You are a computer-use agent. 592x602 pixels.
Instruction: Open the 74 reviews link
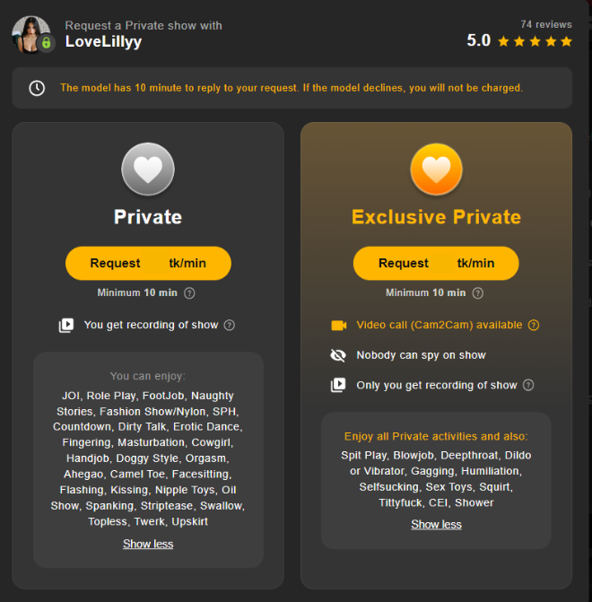(x=546, y=24)
